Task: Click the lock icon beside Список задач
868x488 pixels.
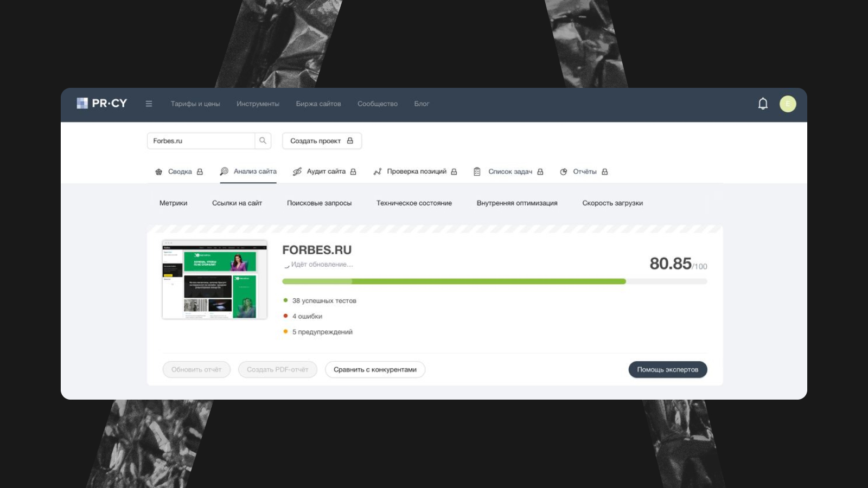Action: (x=540, y=172)
